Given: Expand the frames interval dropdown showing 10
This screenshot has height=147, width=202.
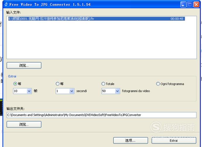Looking at the screenshot, I should pos(29,91).
